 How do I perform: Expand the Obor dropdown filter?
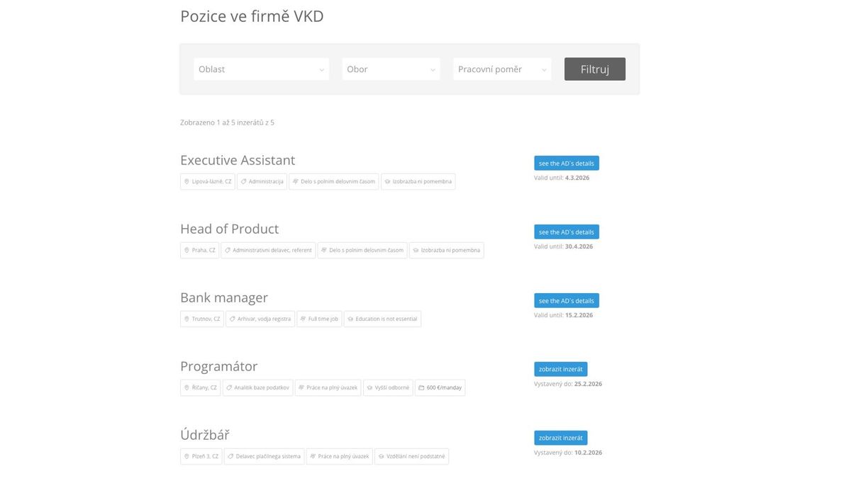pos(391,69)
